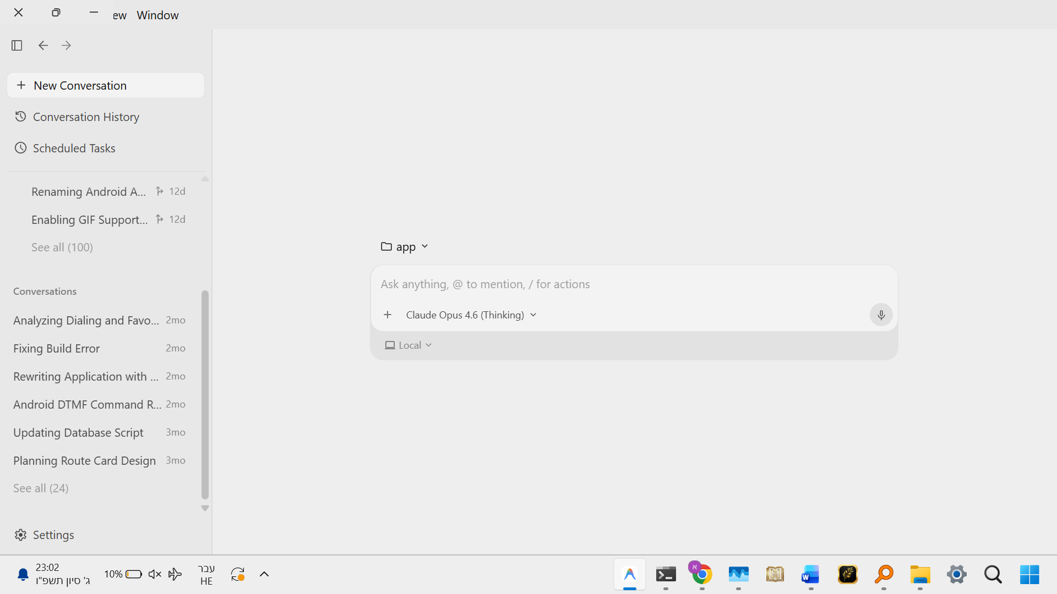Switch to Google Chrome in taskbar
This screenshot has height=594, width=1057.
coord(702,574)
